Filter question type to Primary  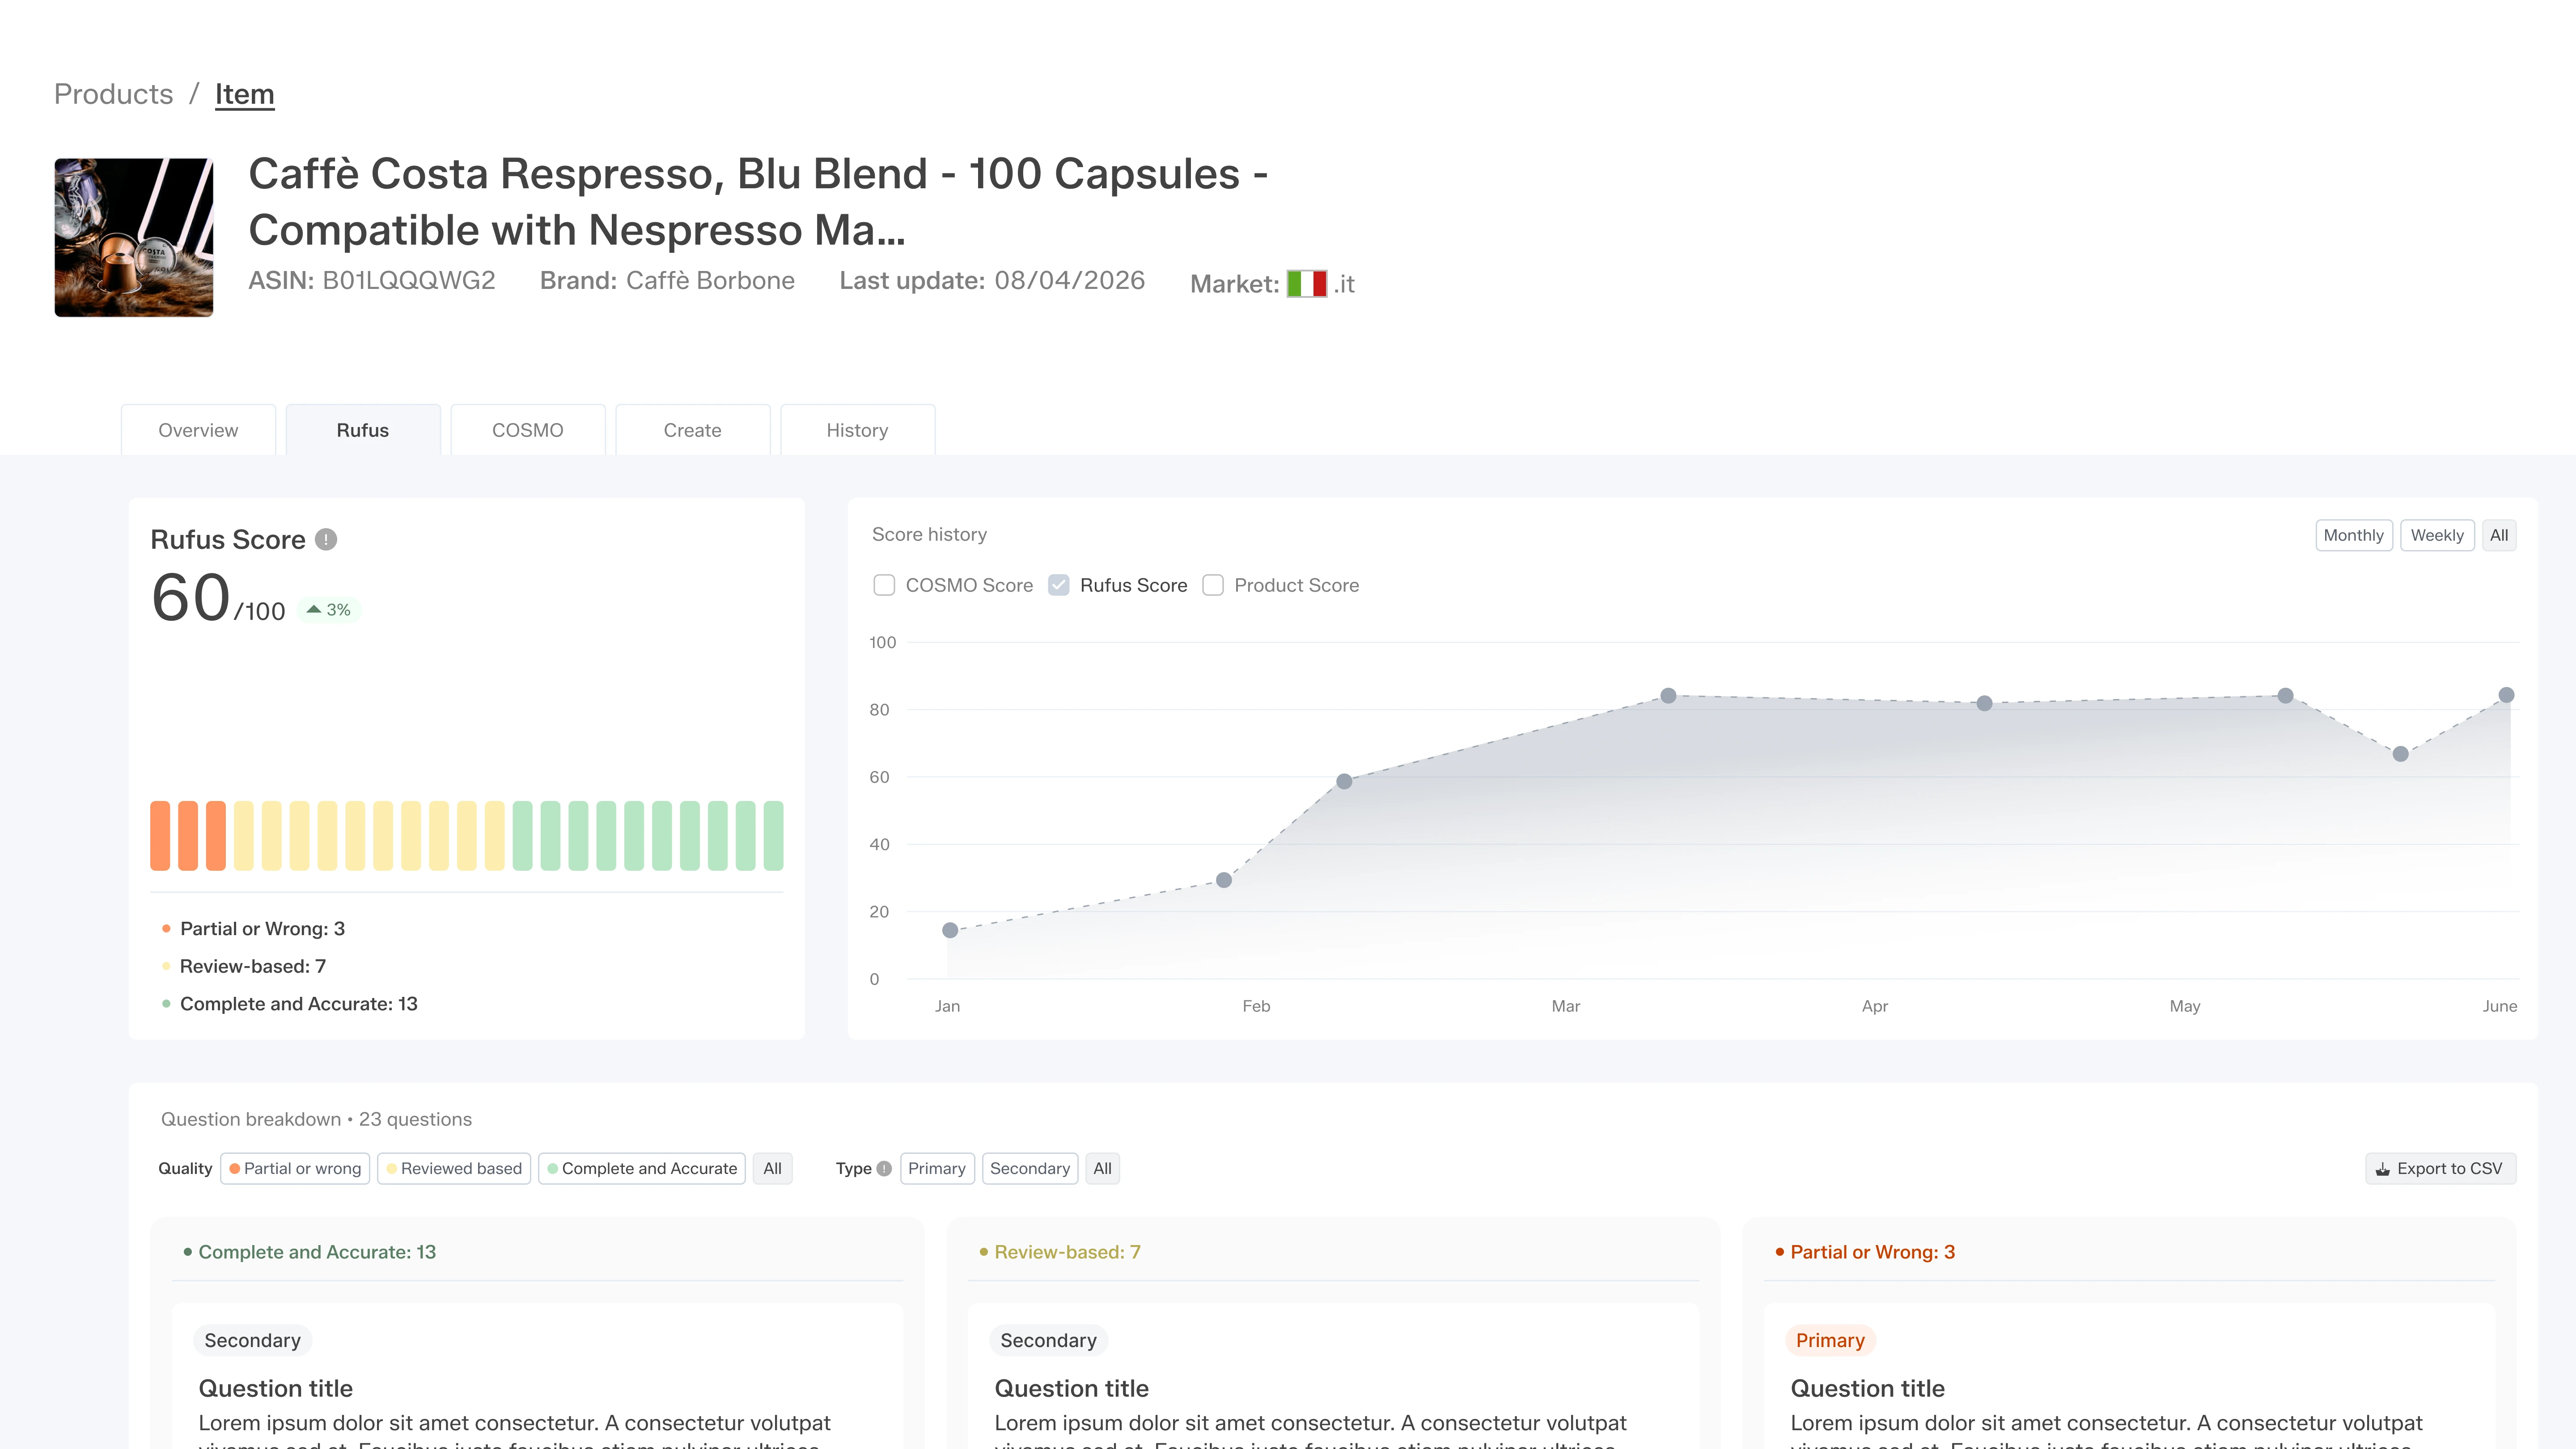[x=937, y=1168]
